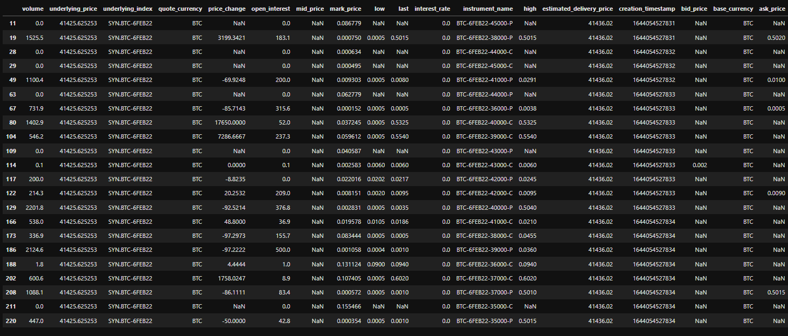Click volume value 2124.6
Viewport: 788px width, 336px height.
click(x=34, y=250)
